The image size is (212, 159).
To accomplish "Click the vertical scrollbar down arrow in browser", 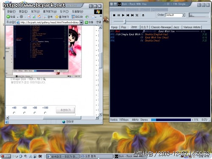I will [100, 114].
